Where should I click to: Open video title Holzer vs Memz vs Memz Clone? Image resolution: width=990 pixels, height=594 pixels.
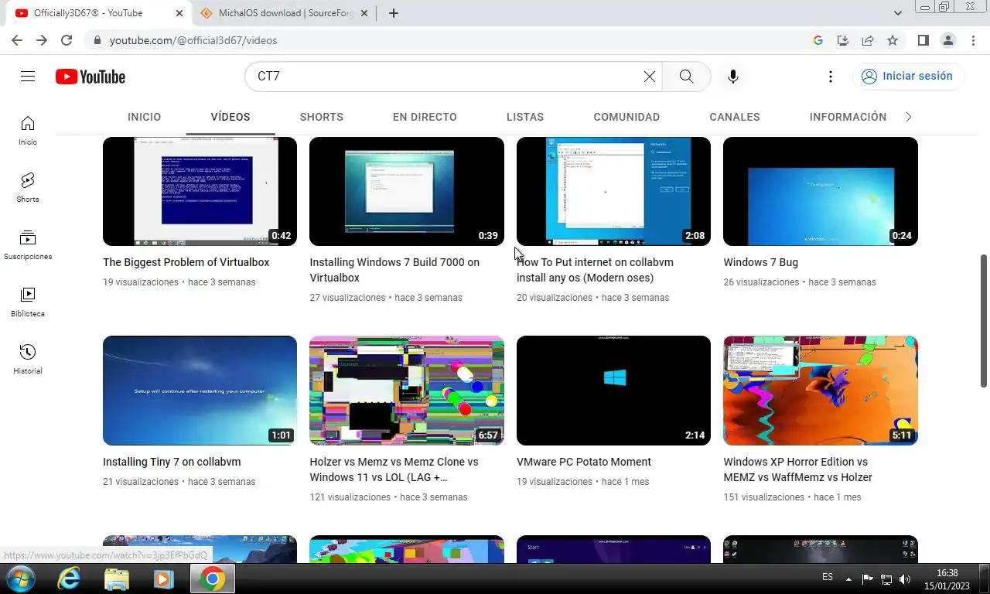click(394, 469)
